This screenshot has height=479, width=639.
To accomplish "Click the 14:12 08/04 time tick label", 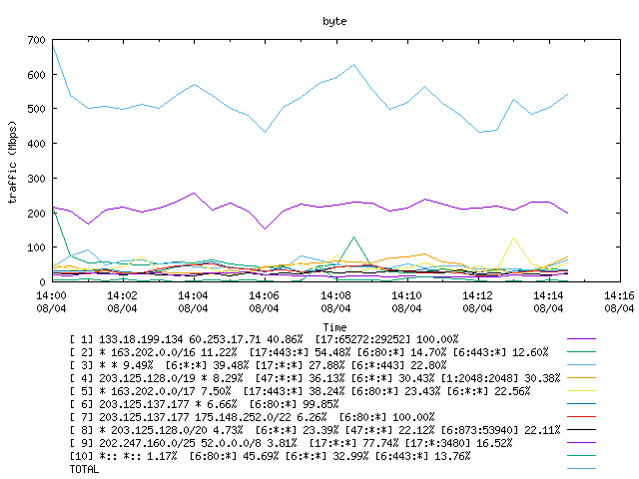I will pyautogui.click(x=477, y=301).
